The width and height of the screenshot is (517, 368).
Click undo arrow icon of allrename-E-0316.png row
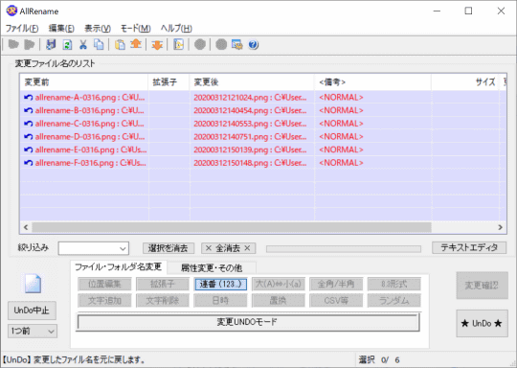tap(29, 149)
